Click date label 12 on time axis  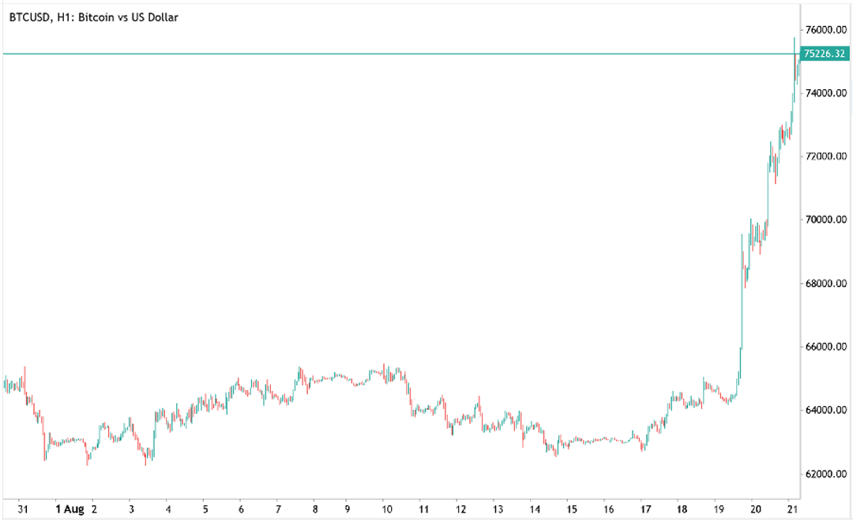point(460,509)
